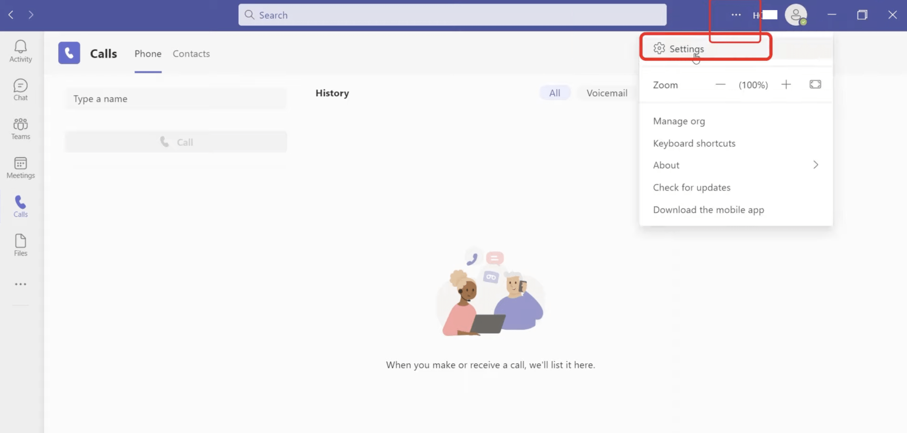
Task: Select the Calls icon
Action: coord(20,206)
